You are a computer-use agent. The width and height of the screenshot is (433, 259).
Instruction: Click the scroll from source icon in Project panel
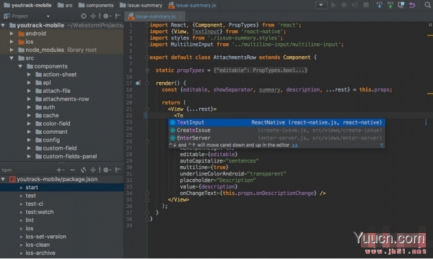pyautogui.click(x=84, y=16)
